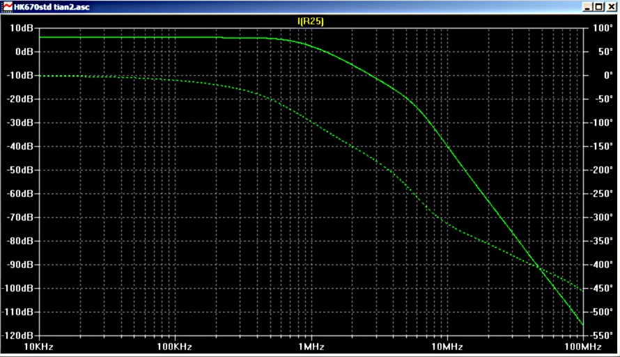Click the -80dB magnitude axis label

[20, 241]
